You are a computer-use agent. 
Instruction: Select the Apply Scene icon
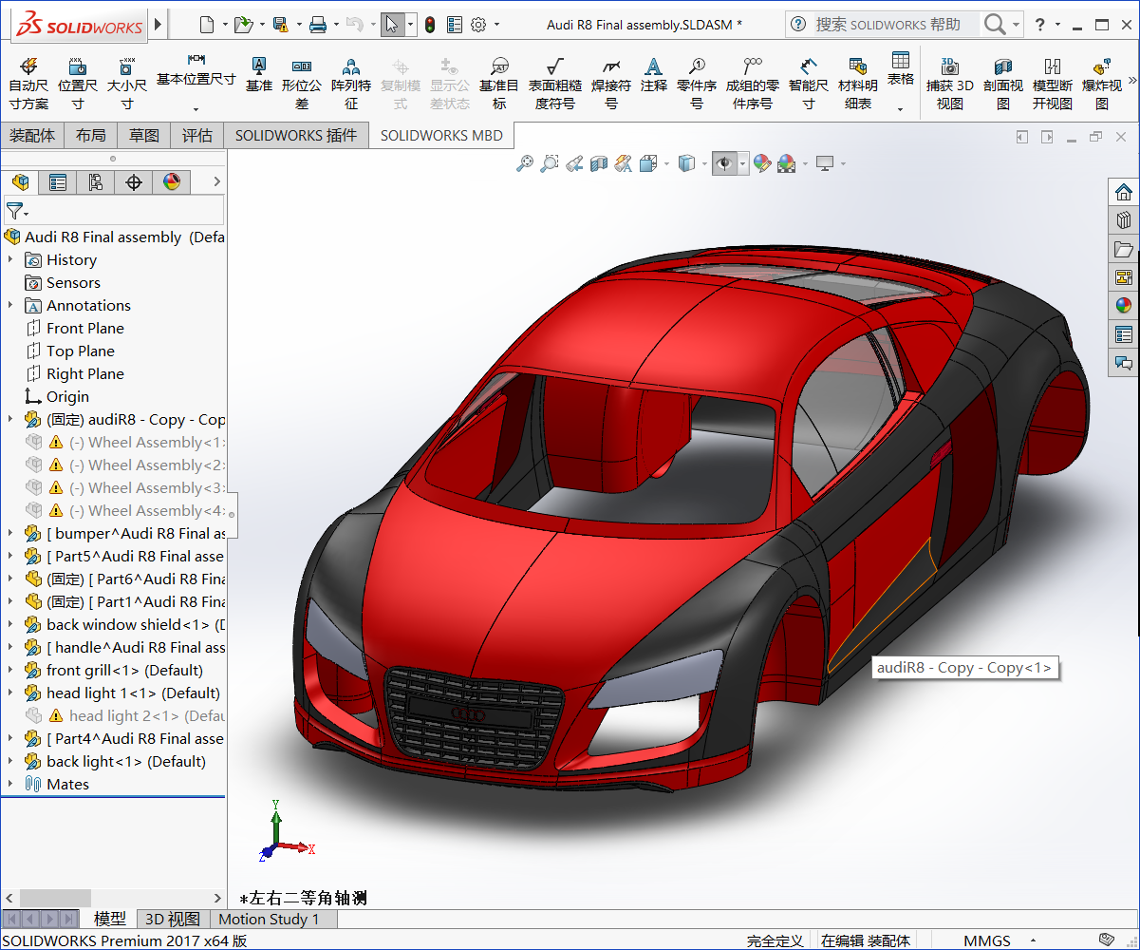786,163
